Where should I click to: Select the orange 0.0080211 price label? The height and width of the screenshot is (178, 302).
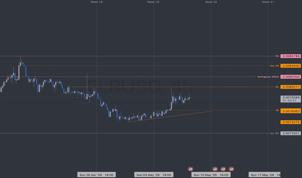click(x=291, y=87)
